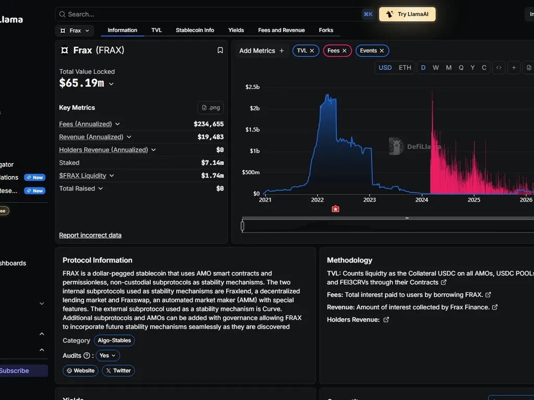Click the search magnifier icon

click(x=63, y=14)
